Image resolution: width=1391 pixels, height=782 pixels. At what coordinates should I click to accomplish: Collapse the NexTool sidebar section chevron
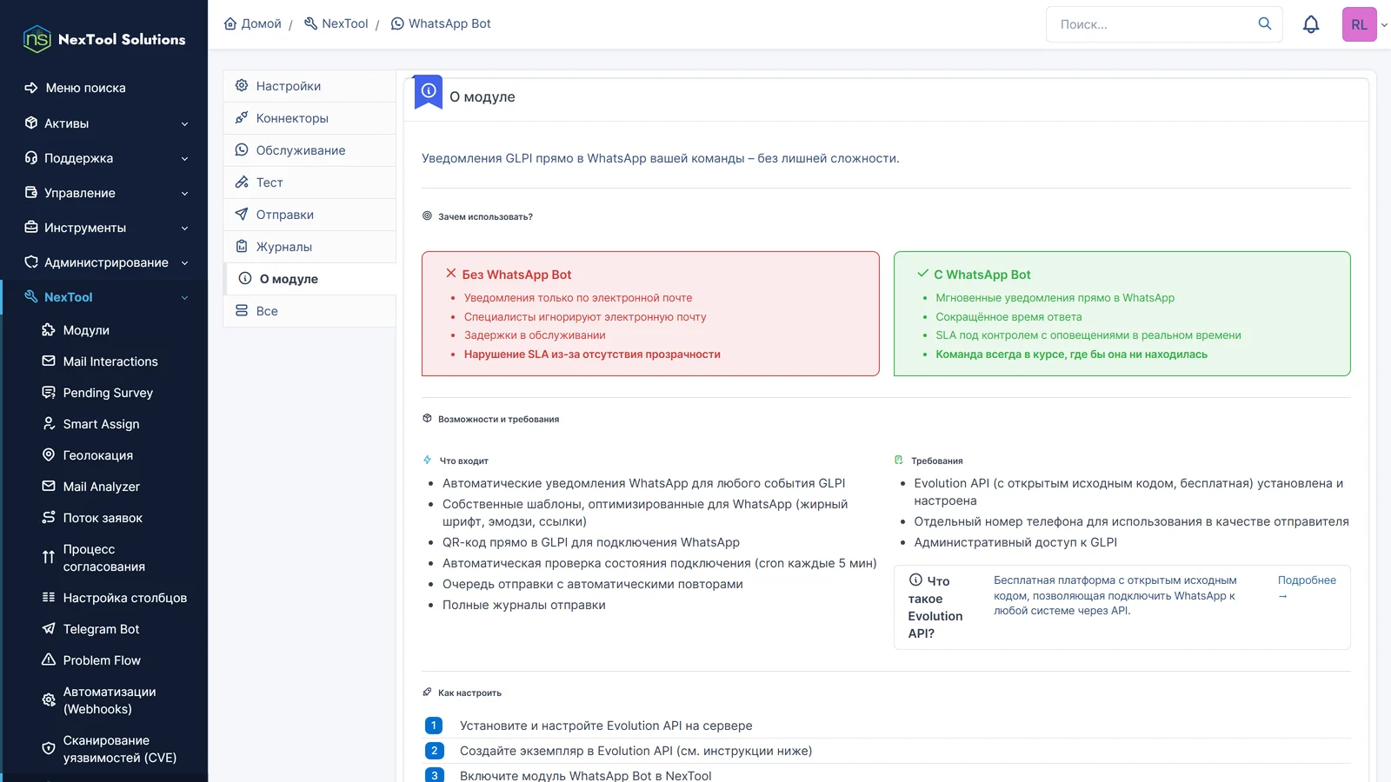(184, 297)
